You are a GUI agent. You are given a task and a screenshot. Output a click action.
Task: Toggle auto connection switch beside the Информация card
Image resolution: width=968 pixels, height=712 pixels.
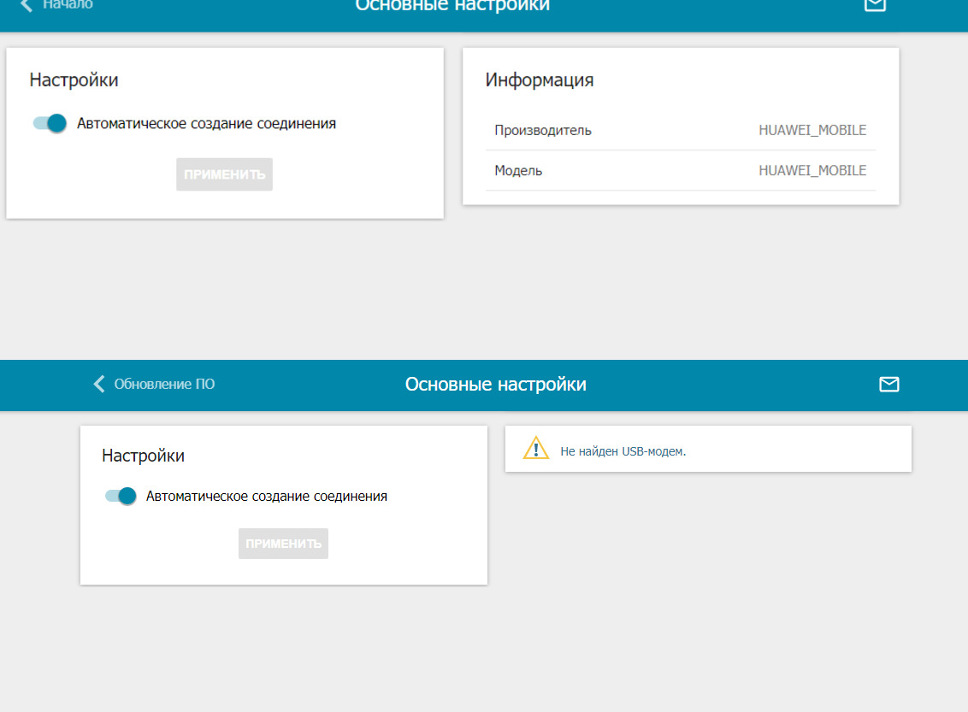click(x=50, y=123)
